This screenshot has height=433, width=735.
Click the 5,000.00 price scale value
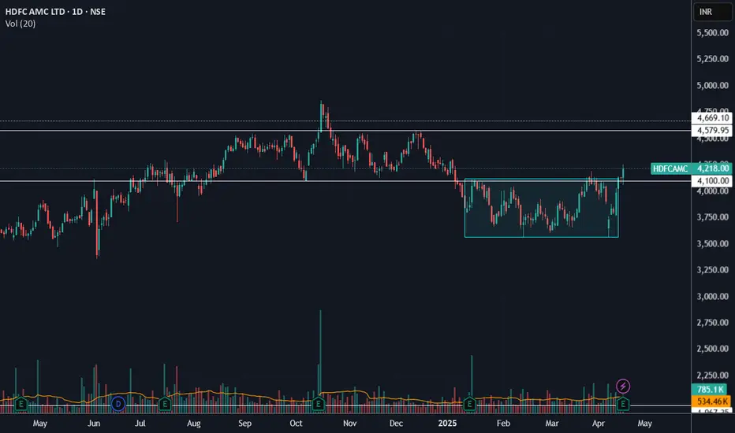pyautogui.click(x=712, y=85)
